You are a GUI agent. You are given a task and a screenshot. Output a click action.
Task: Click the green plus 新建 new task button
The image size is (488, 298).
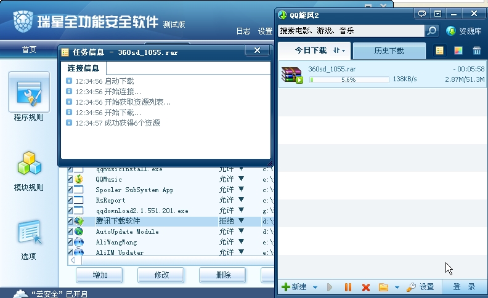294,287
